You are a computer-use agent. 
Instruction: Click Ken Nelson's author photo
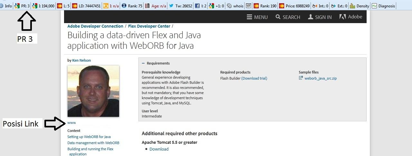(x=93, y=91)
